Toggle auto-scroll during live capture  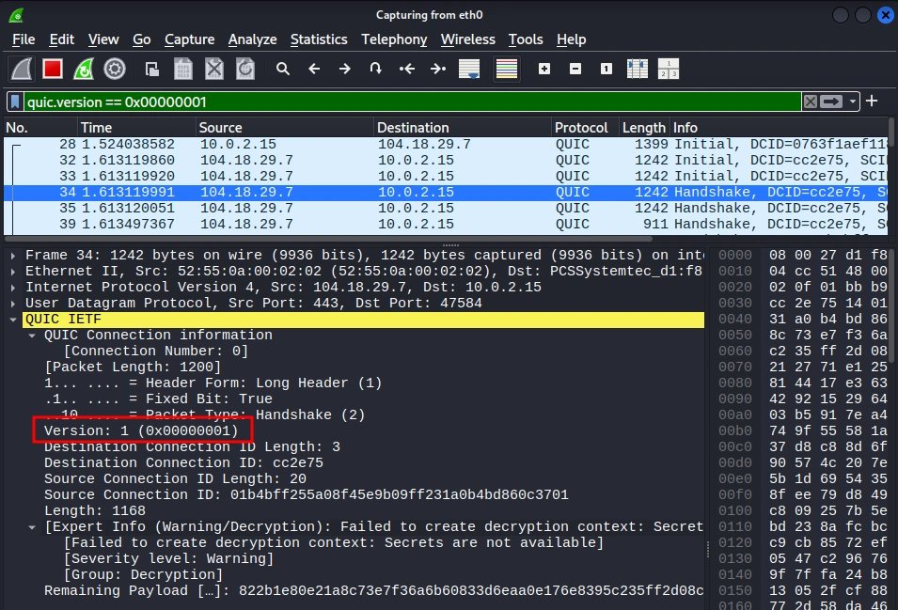[469, 70]
